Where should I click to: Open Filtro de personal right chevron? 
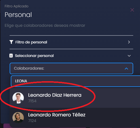(129, 42)
